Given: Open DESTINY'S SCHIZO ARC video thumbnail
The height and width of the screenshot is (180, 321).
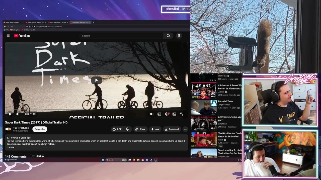Looking at the screenshot, I should pos(204,123).
